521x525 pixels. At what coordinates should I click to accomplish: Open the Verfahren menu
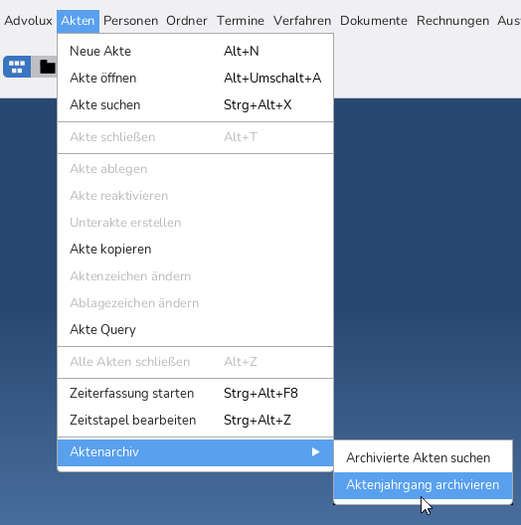pyautogui.click(x=302, y=21)
